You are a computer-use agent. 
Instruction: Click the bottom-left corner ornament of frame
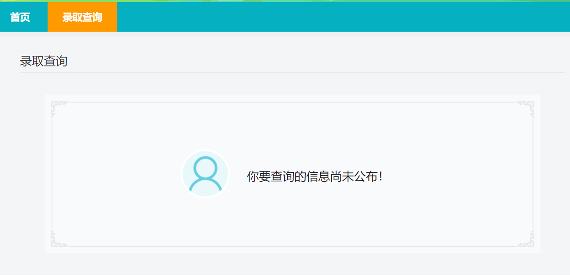tap(59, 239)
